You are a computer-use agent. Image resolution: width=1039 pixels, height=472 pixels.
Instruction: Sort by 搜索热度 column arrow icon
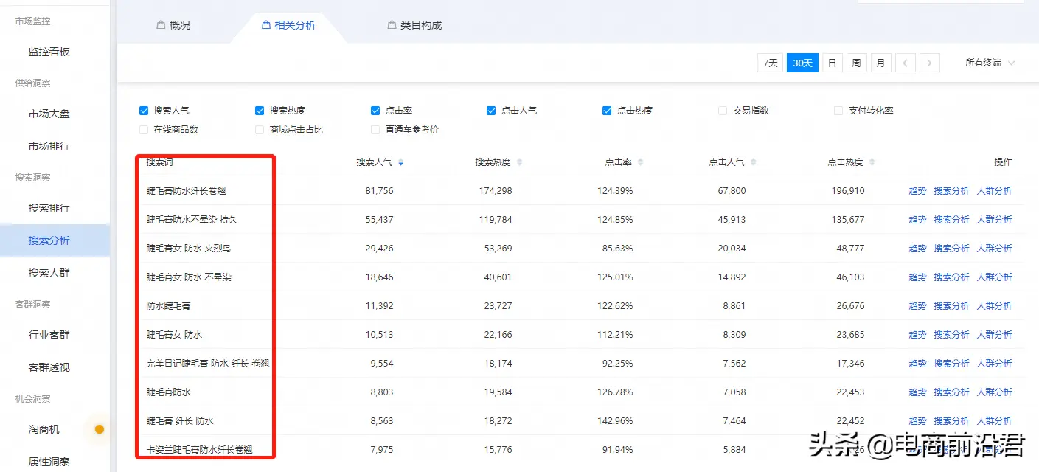(x=519, y=162)
